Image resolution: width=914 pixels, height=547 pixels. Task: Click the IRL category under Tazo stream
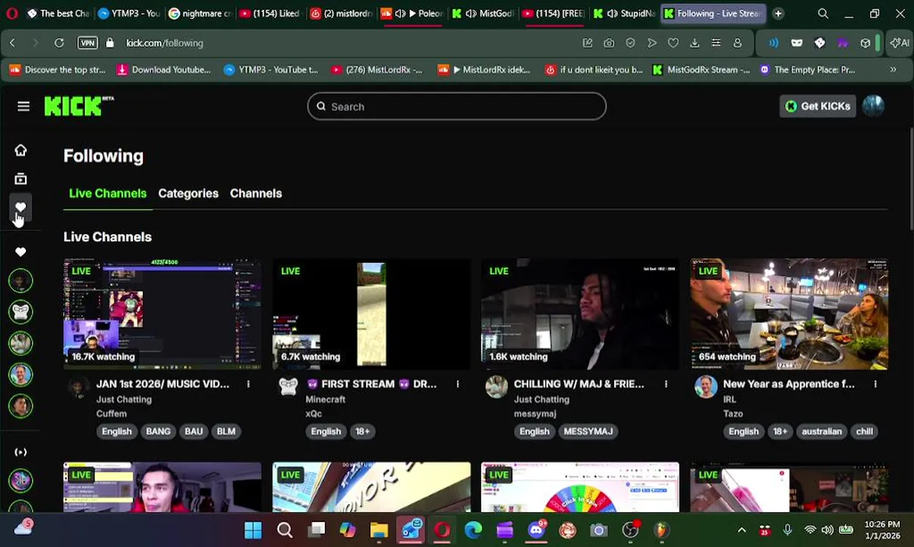pos(730,400)
